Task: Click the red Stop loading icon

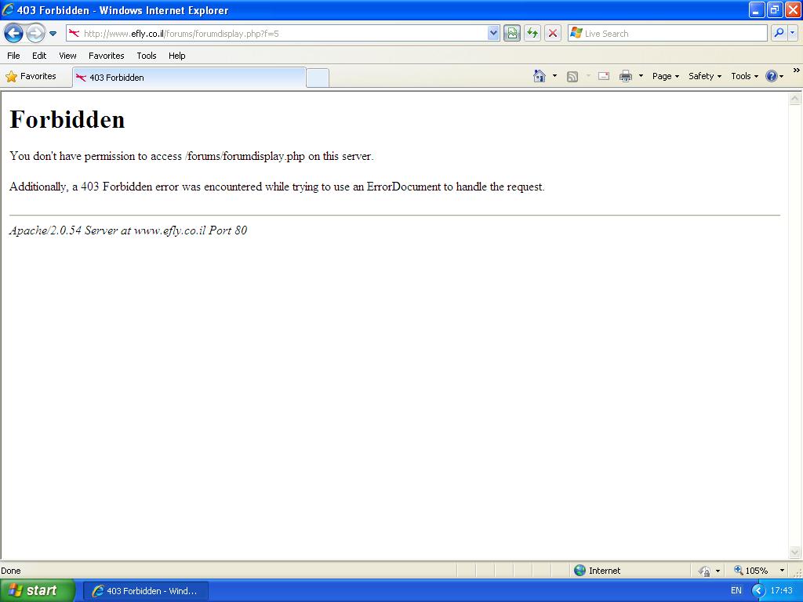Action: (553, 34)
